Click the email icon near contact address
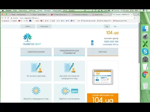Viewport: 150px width, 112px height. point(92,44)
